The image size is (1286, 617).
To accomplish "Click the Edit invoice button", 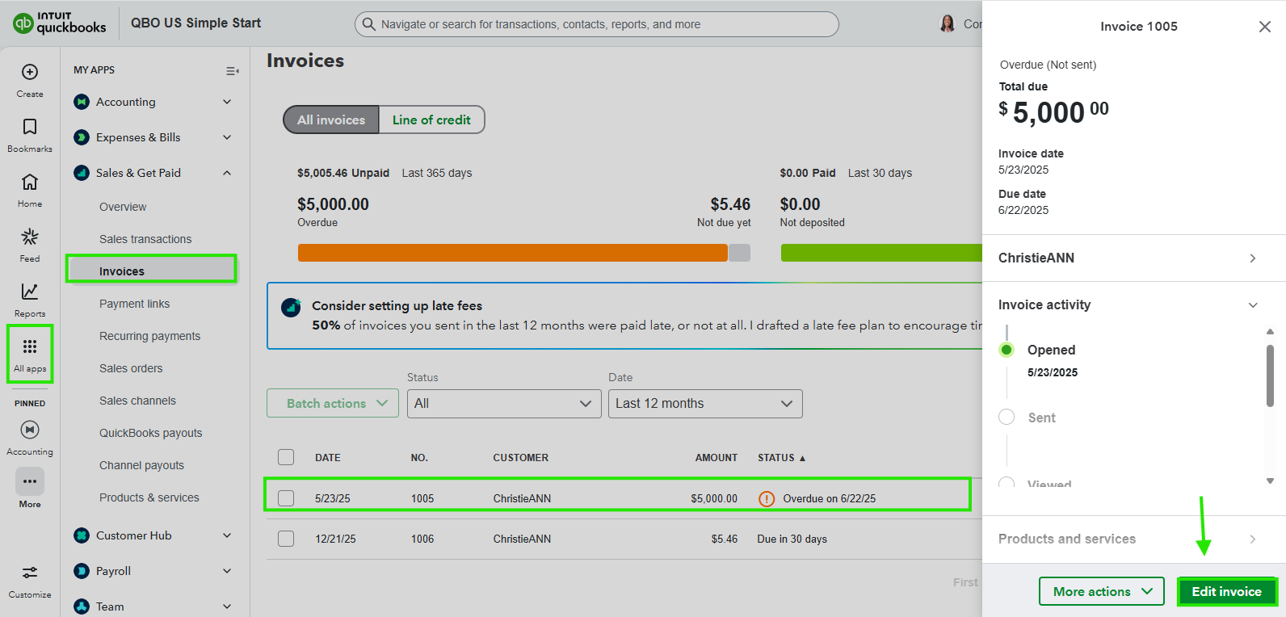I will pyautogui.click(x=1226, y=591).
